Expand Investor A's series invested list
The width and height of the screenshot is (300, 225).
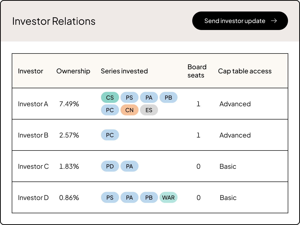pyautogui.click(x=139, y=103)
